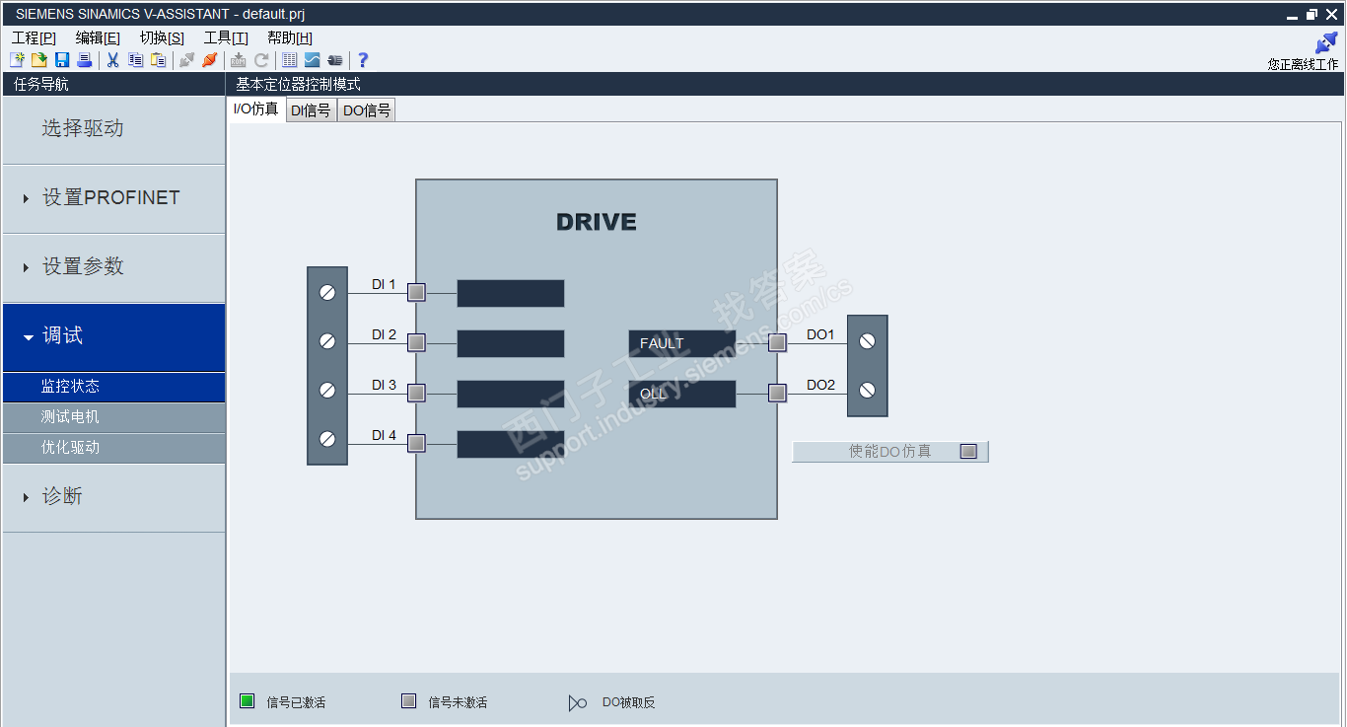Click the 基本定位器控制模式 header text

(299, 85)
